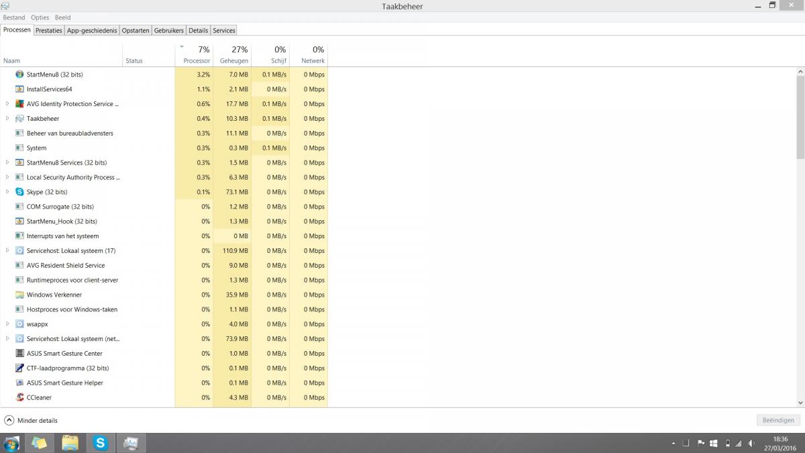Click the wsappx process icon
805x453 pixels.
(x=19, y=324)
